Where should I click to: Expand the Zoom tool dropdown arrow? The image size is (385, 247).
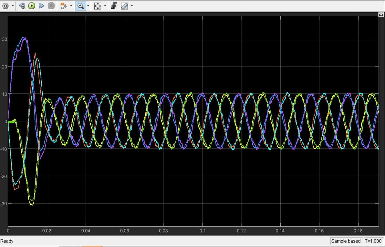tap(88, 6)
